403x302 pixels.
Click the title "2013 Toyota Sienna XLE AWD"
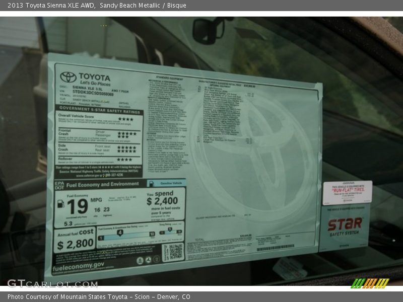pos(51,6)
